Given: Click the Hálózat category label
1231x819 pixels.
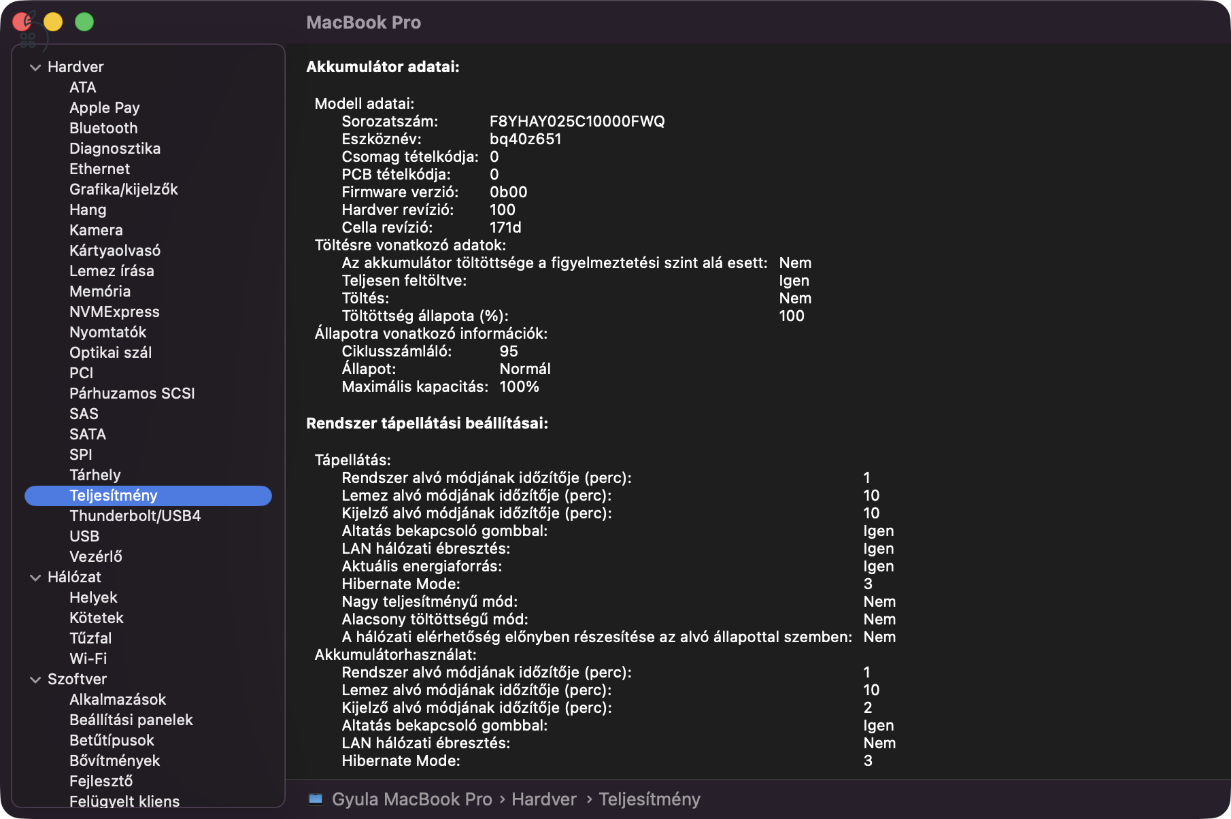Looking at the screenshot, I should click(74, 577).
